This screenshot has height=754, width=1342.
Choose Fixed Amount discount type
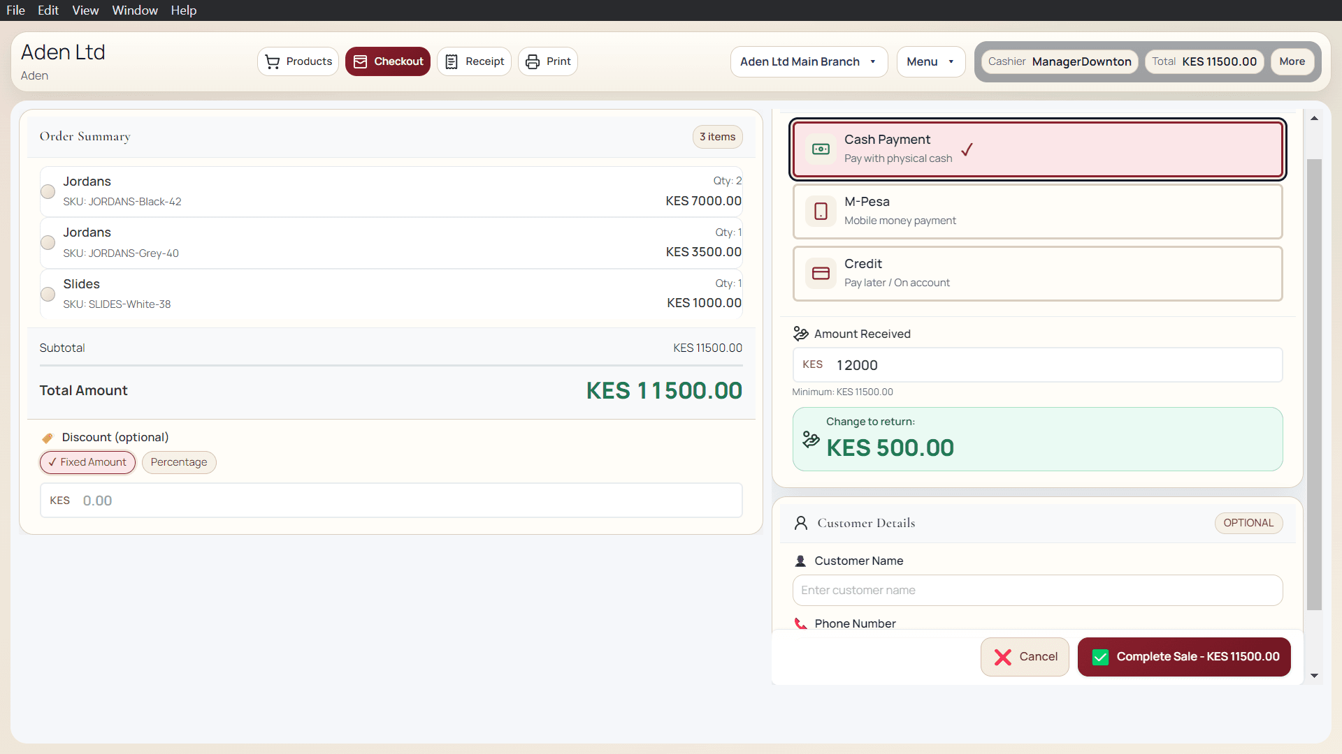[x=88, y=462]
